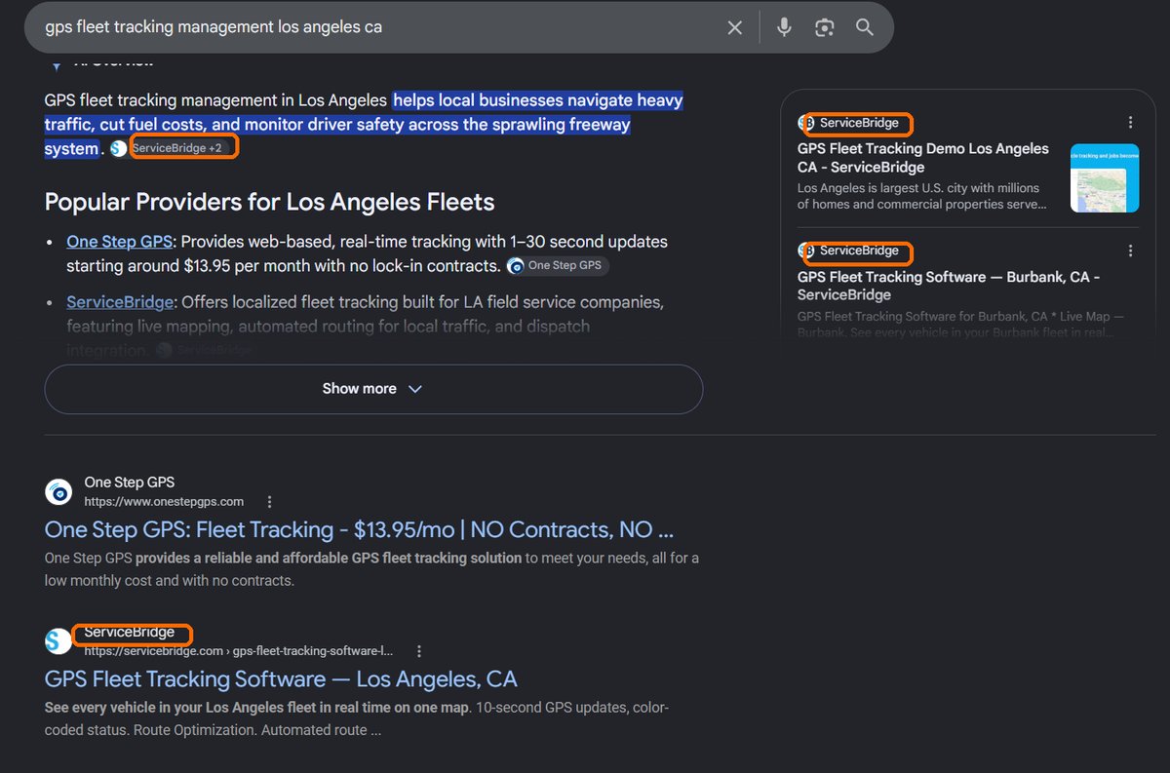The height and width of the screenshot is (773, 1170).
Task: Open more options for the Demo Los Angeles card
Action: (x=1130, y=123)
